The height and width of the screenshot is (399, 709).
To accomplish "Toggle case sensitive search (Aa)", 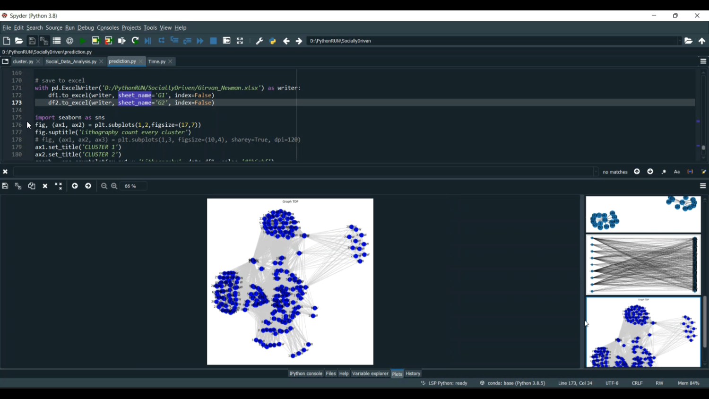I will coord(677,172).
